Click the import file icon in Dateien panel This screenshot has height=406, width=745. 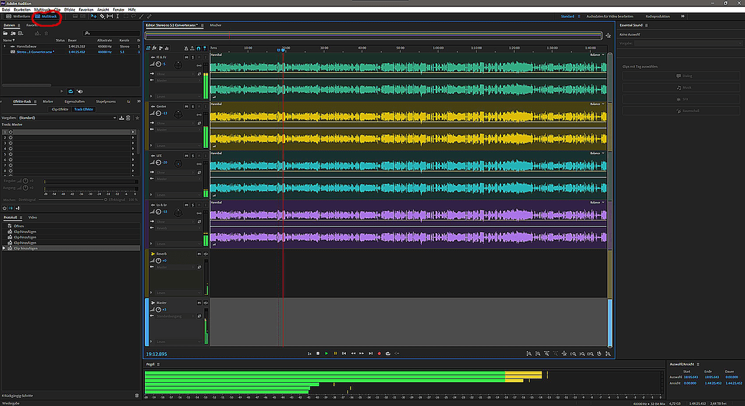click(13, 33)
